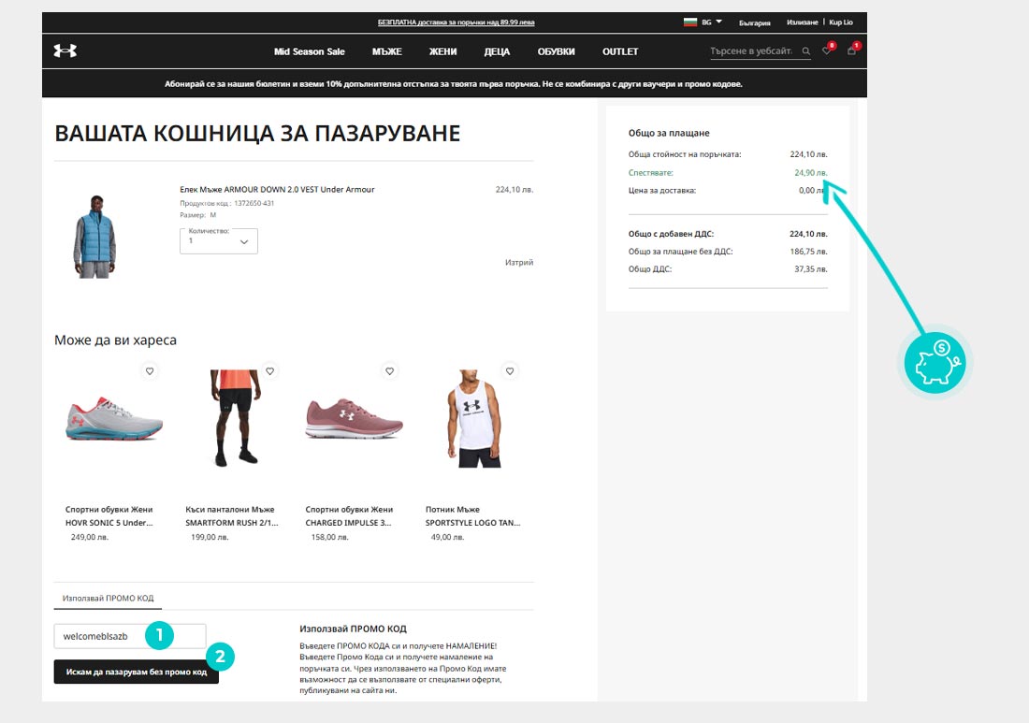Open the blue vest product thumbnail
The image size is (1029, 723).
(x=94, y=237)
